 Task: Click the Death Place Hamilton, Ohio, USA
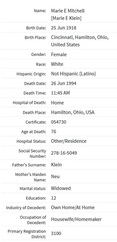pyautogui.click(x=73, y=112)
